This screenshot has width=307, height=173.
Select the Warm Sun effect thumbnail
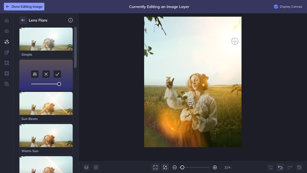46,136
